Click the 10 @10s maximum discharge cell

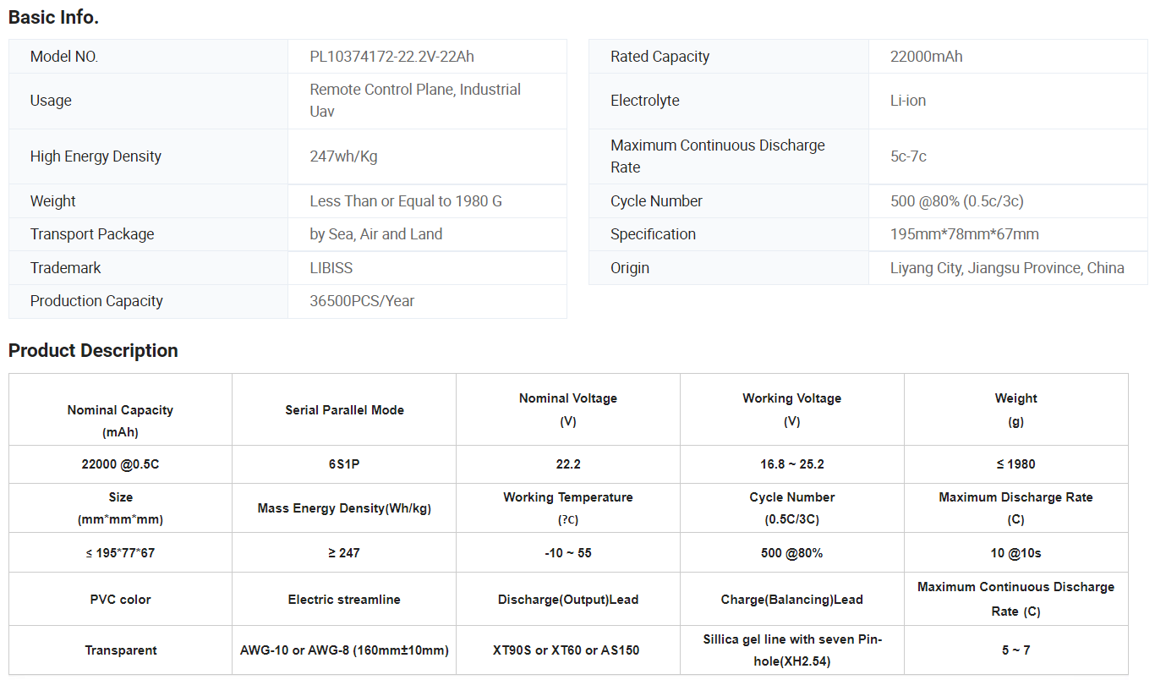click(x=1015, y=553)
